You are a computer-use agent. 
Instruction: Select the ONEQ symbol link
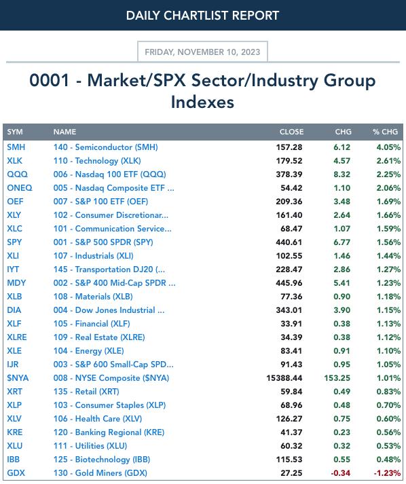pyautogui.click(x=20, y=188)
